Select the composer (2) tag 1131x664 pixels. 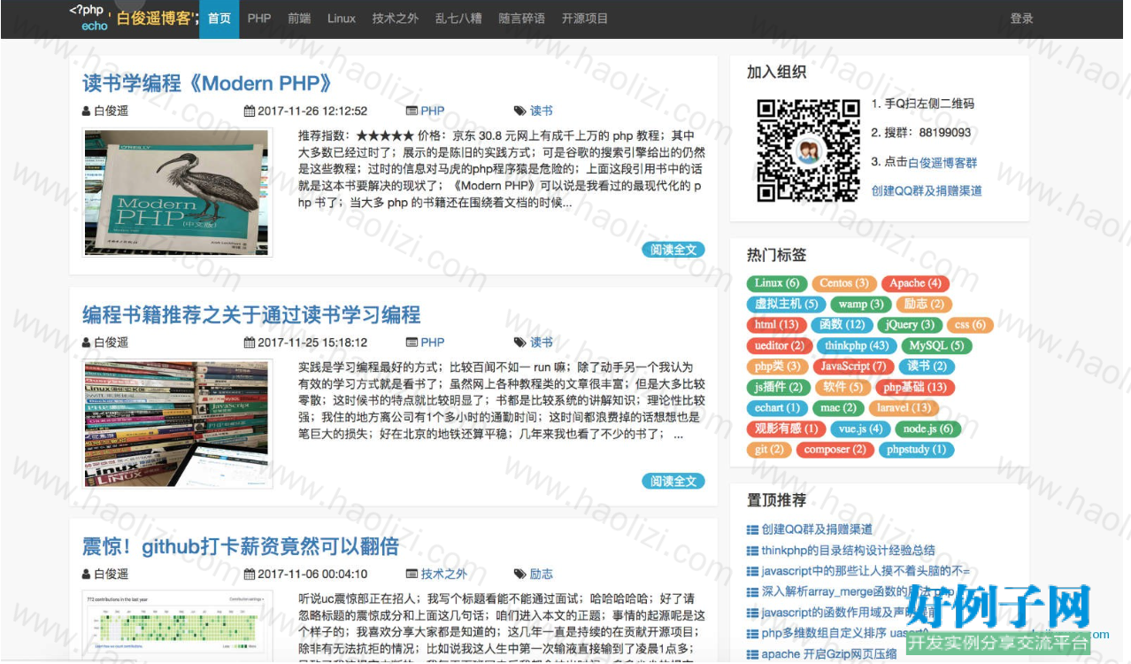pyautogui.click(x=835, y=450)
